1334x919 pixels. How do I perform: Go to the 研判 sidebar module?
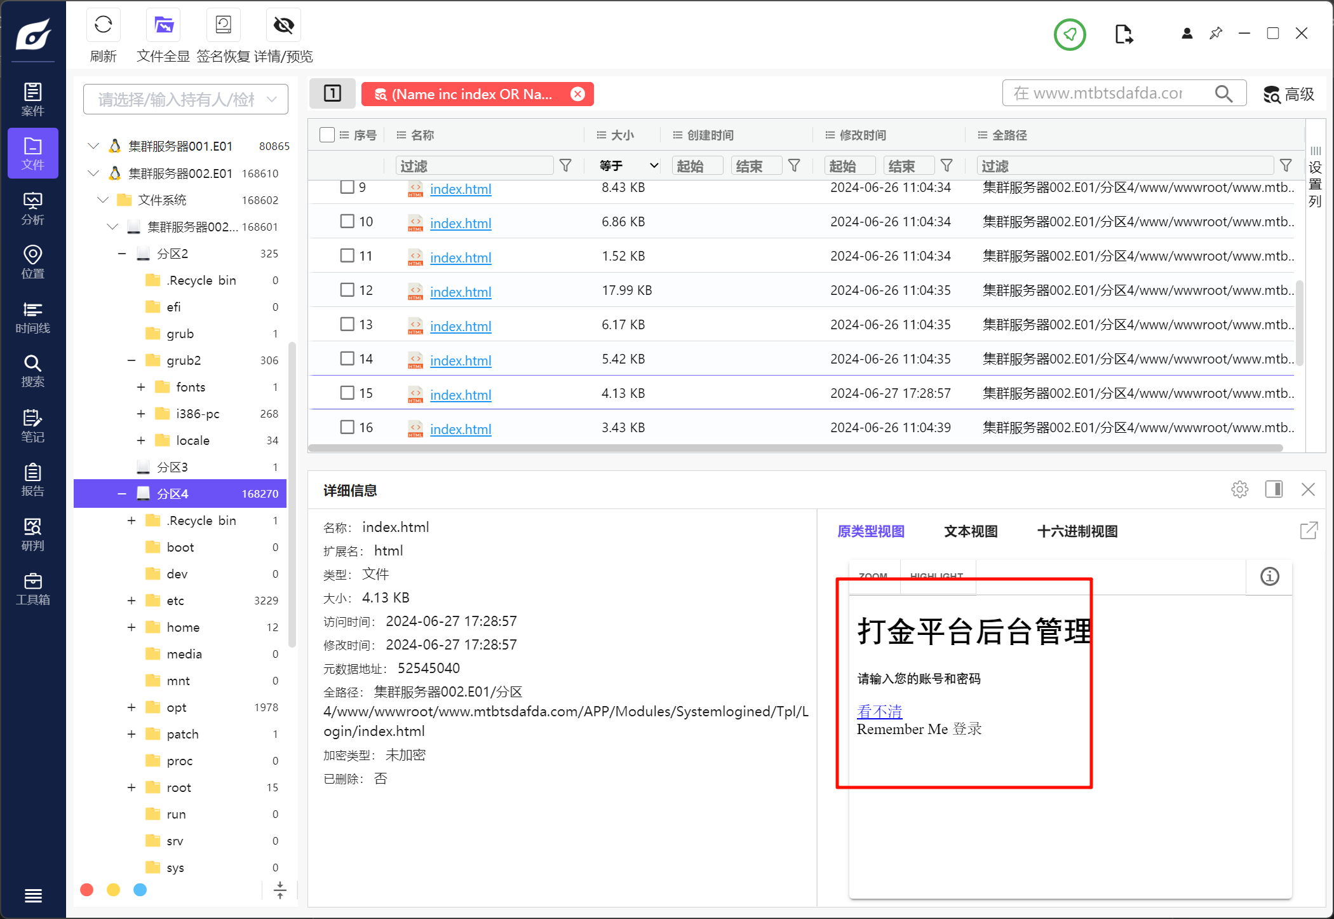click(32, 534)
